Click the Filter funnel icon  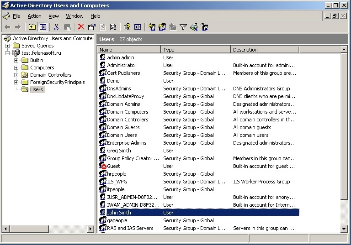coord(183,27)
